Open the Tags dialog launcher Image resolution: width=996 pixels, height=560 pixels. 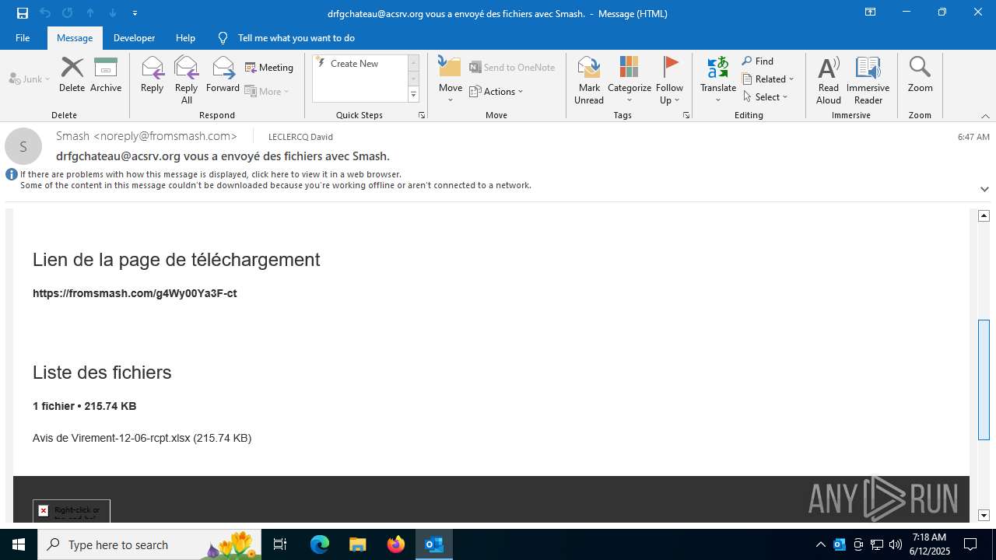pyautogui.click(x=686, y=115)
